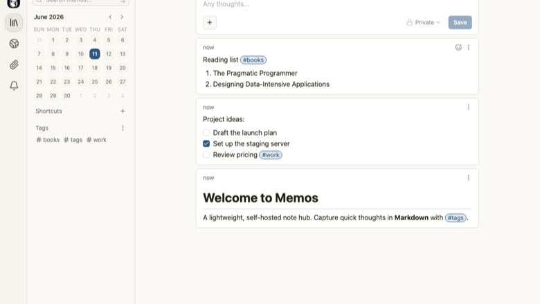Filter by books tag in sidebar
Image resolution: width=540 pixels, height=304 pixels.
48,140
